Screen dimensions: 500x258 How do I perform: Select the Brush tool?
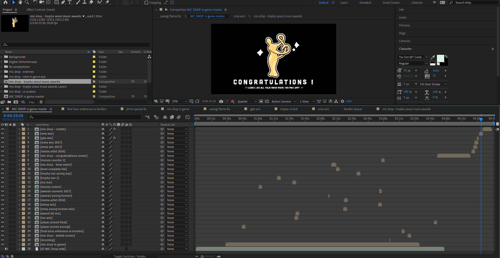click(x=78, y=2)
